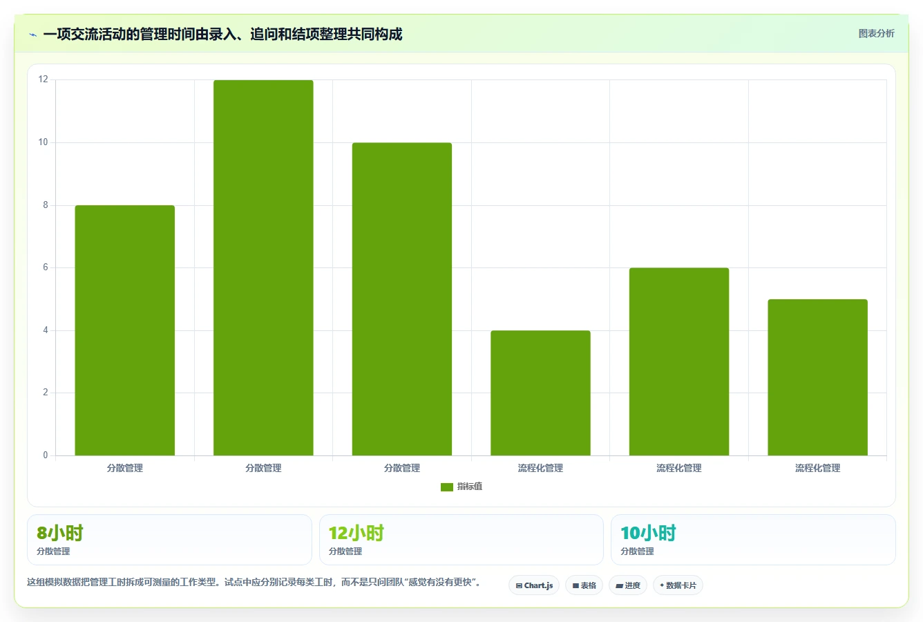
Task: Click the y-axis tick label 12
Action: pos(44,79)
